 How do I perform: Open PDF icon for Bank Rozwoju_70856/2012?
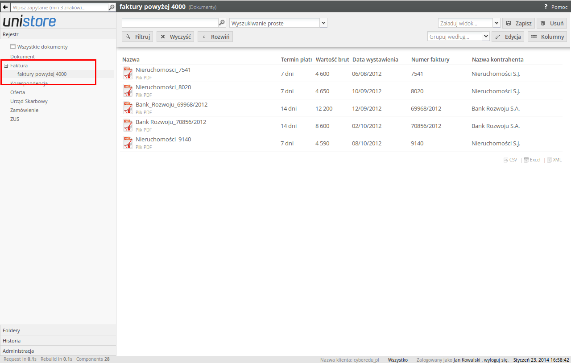(128, 125)
